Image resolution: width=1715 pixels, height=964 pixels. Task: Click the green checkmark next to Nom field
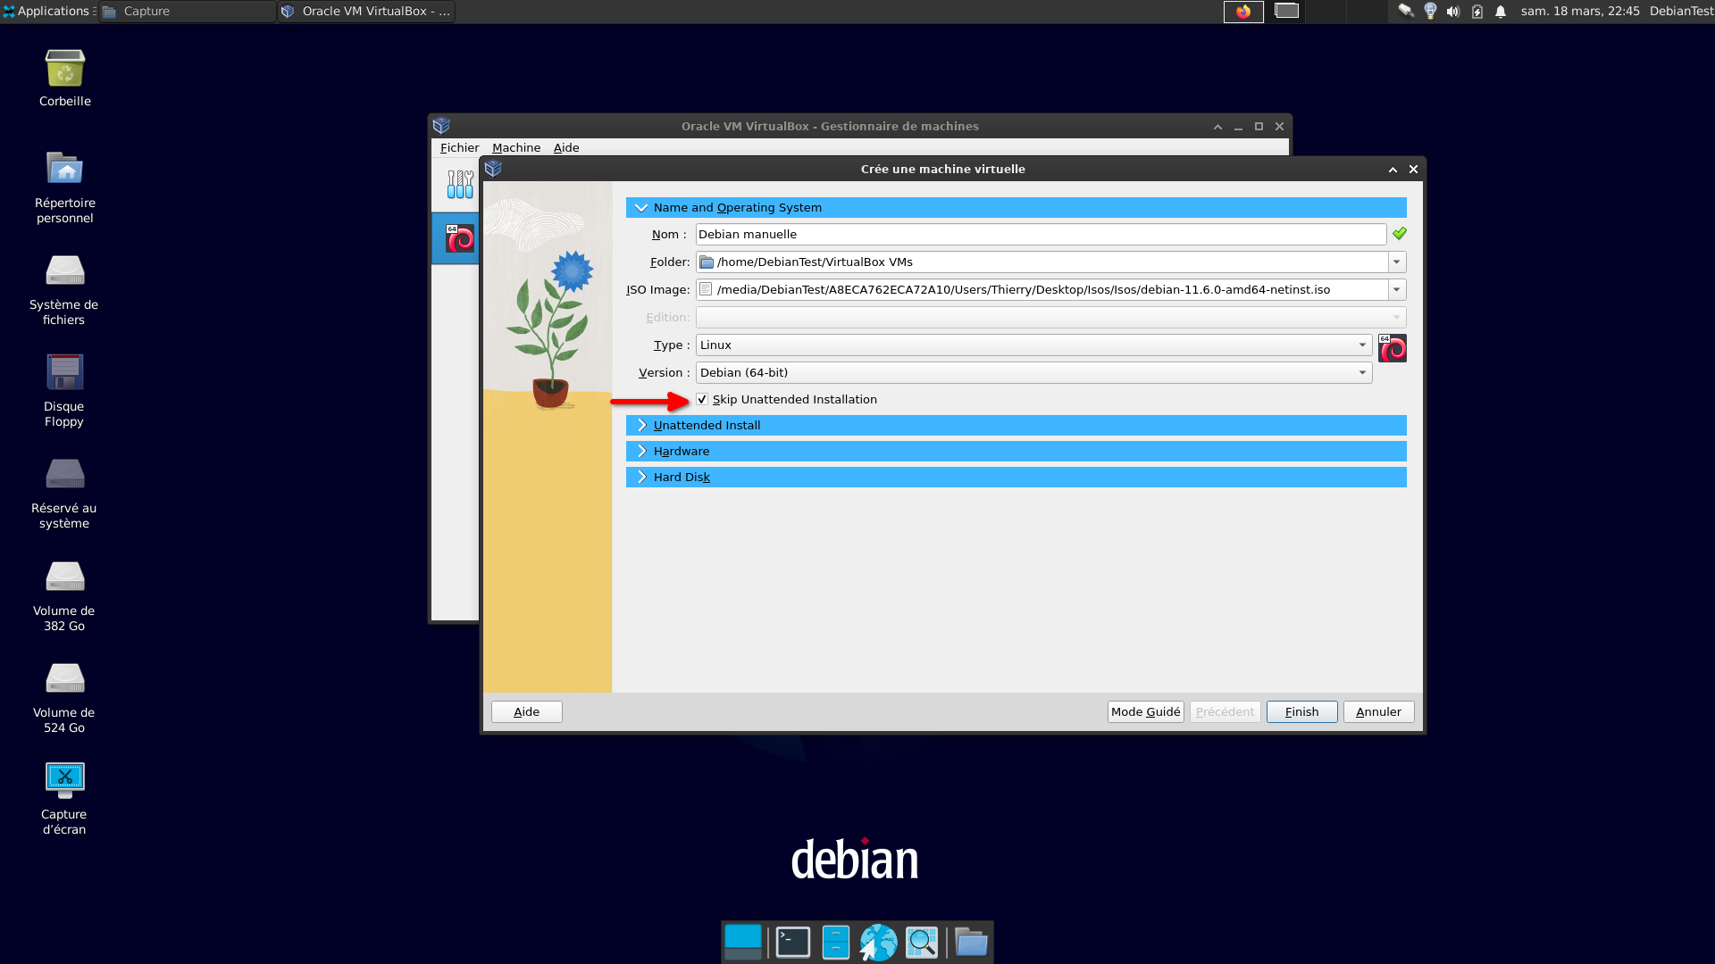pos(1400,234)
